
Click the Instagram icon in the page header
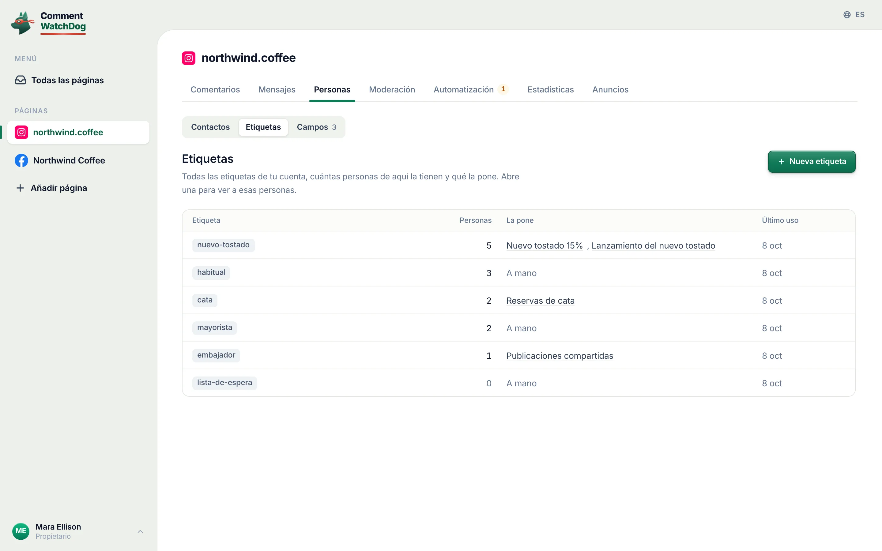(188, 58)
